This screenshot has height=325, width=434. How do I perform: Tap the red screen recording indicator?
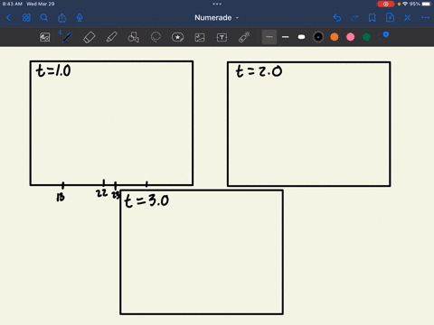tap(385, 4)
